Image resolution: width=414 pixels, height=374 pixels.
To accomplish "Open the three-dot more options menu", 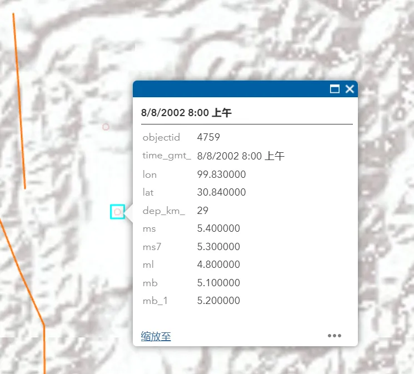I will [x=334, y=336].
